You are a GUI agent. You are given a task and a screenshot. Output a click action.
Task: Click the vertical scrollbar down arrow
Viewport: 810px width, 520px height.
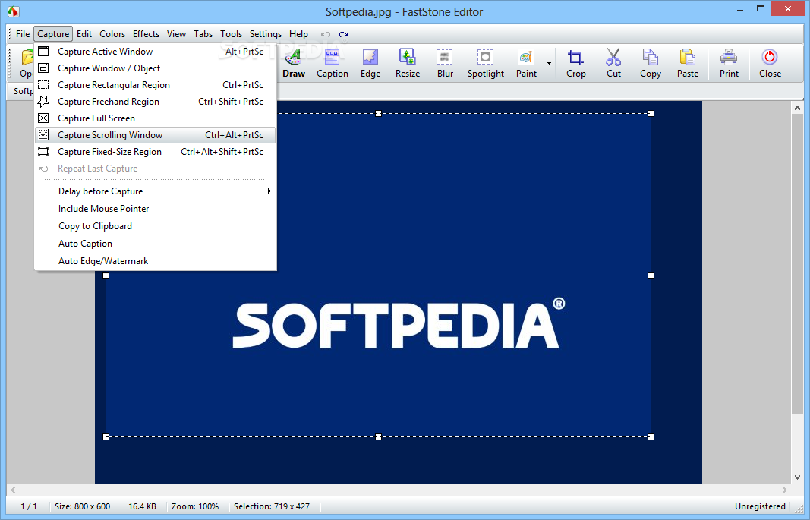point(797,477)
